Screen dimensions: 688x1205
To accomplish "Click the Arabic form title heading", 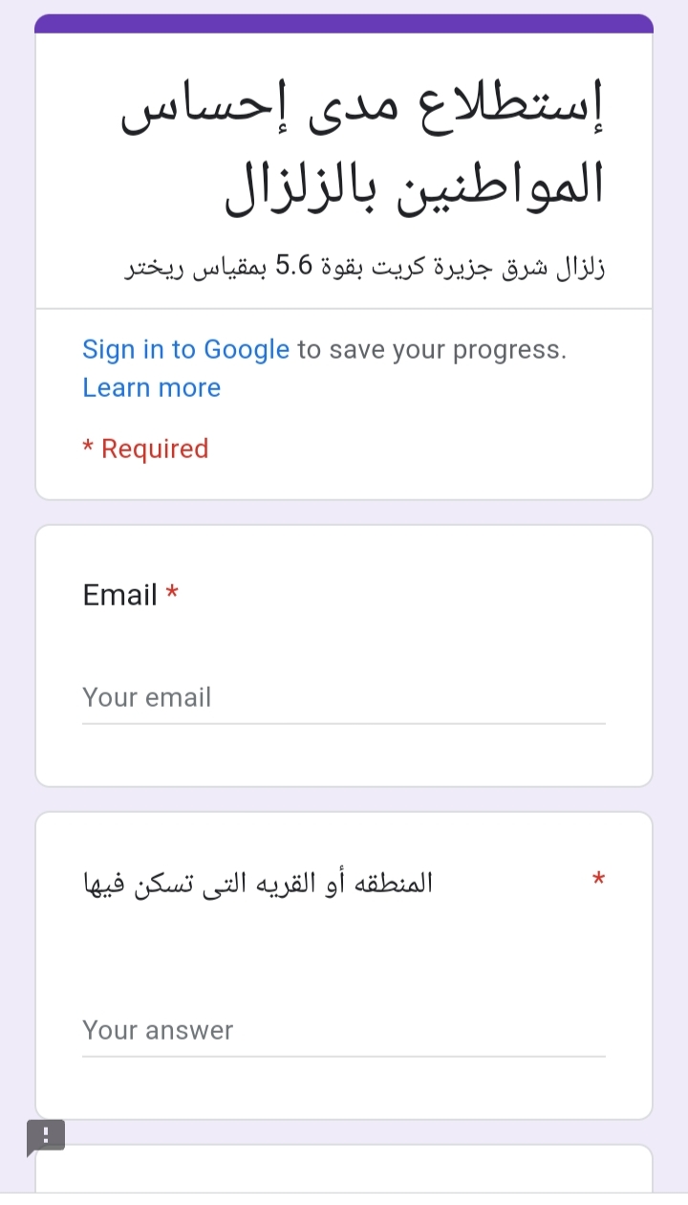I will (x=363, y=150).
